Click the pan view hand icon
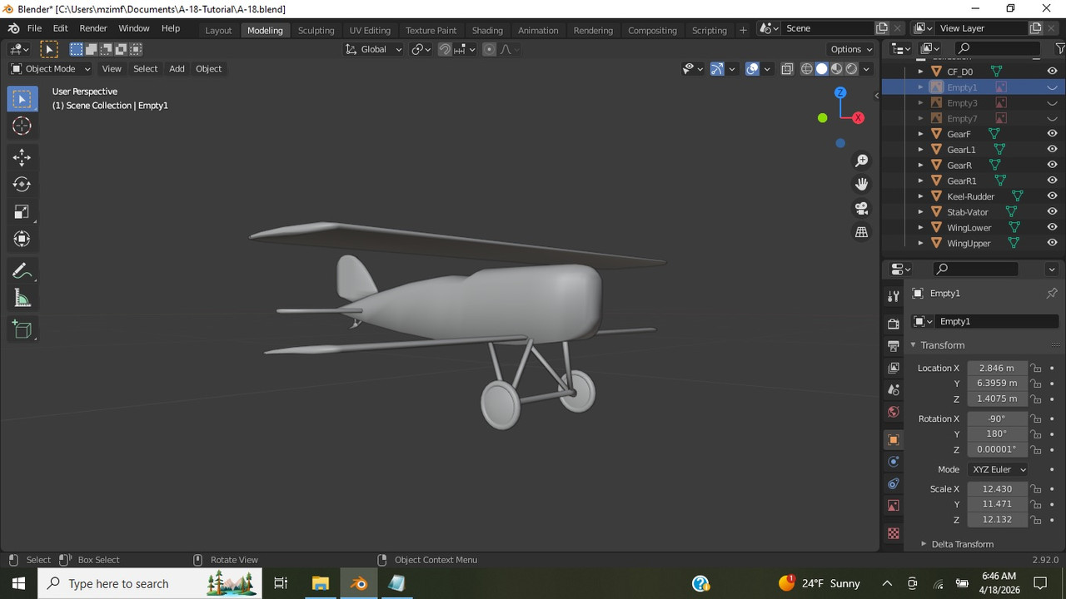 click(x=862, y=184)
